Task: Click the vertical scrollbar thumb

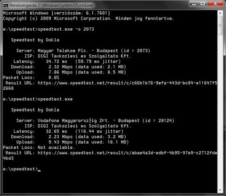Action: [x=220, y=26]
